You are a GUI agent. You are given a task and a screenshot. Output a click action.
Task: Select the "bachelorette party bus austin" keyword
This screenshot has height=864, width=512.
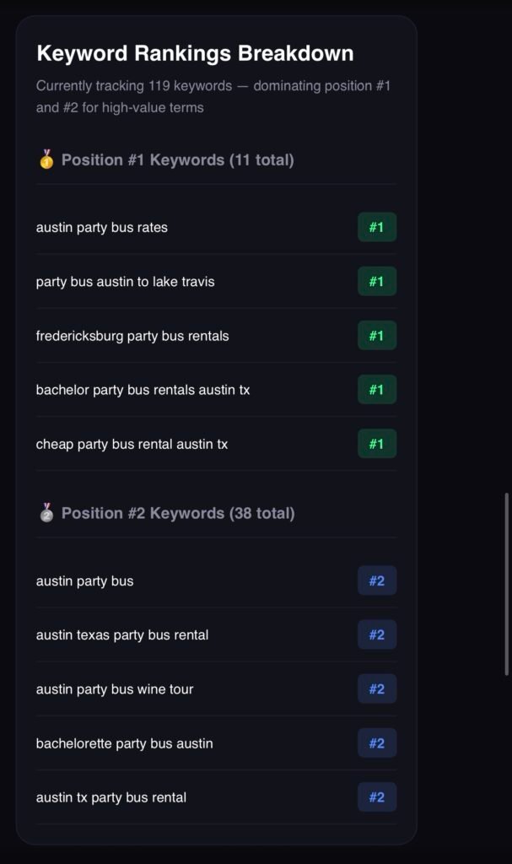coord(125,743)
